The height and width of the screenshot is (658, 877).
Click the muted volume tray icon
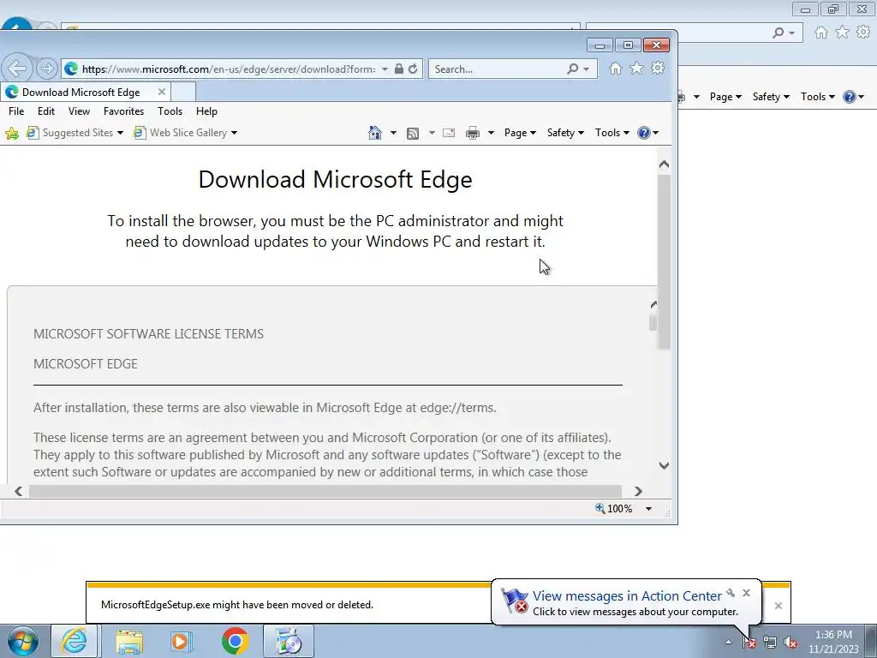coord(790,643)
